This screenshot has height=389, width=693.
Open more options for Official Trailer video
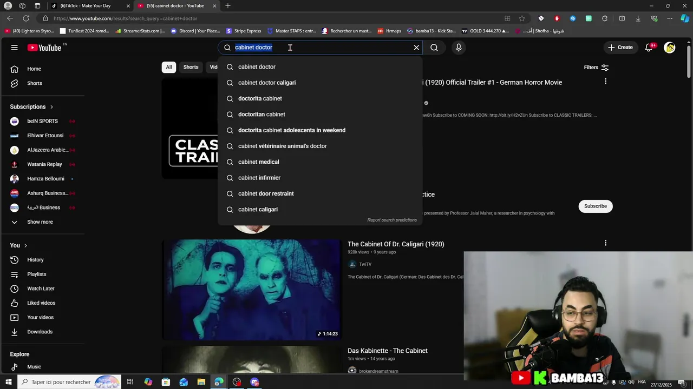click(605, 81)
